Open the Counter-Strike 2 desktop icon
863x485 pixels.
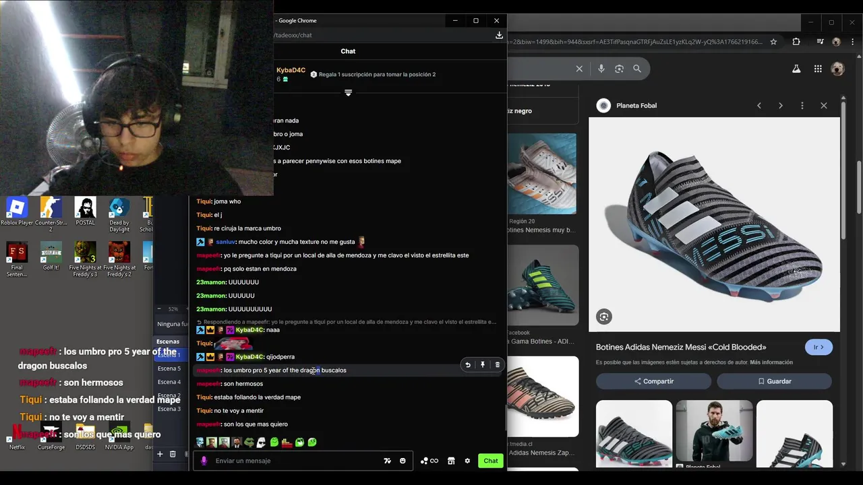coord(51,214)
